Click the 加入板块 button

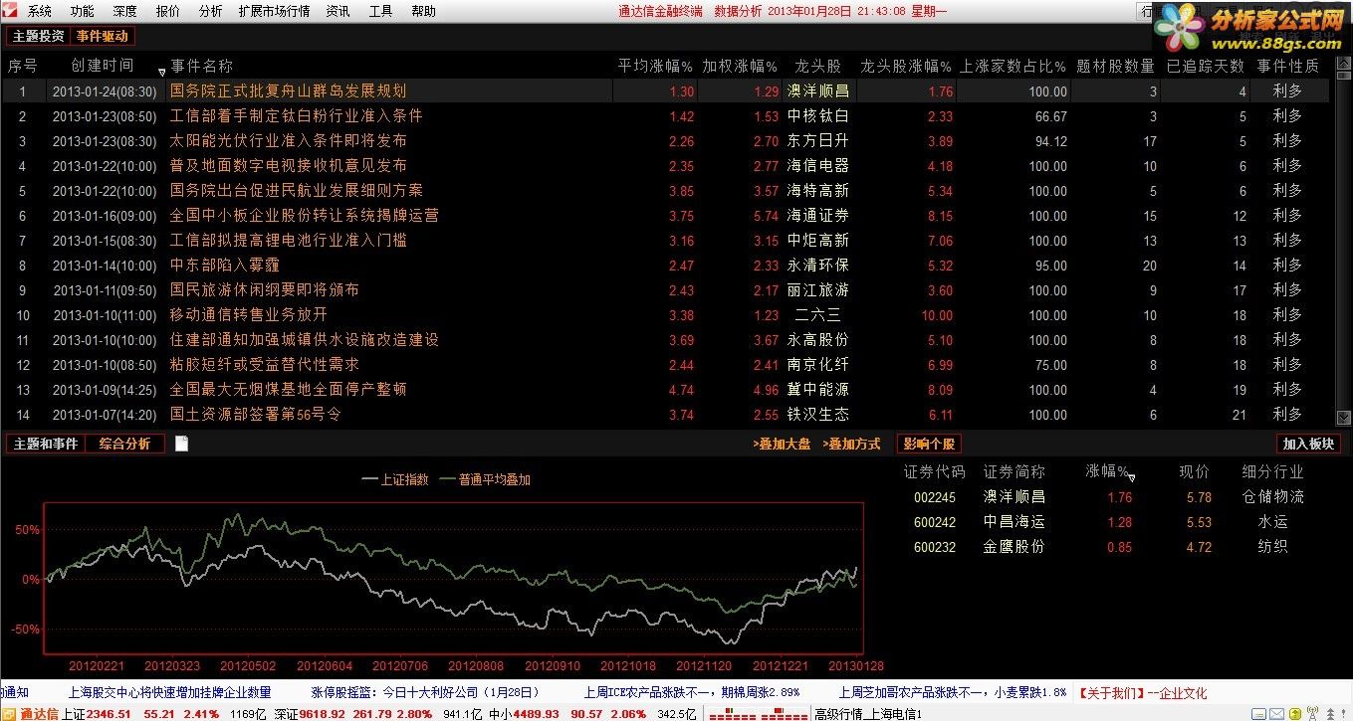tap(1308, 444)
